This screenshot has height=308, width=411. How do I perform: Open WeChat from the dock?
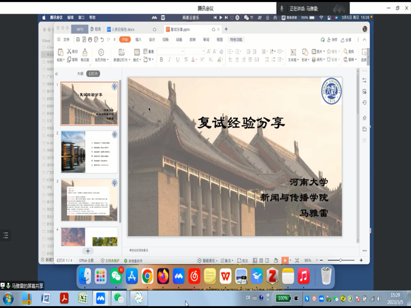point(116,276)
